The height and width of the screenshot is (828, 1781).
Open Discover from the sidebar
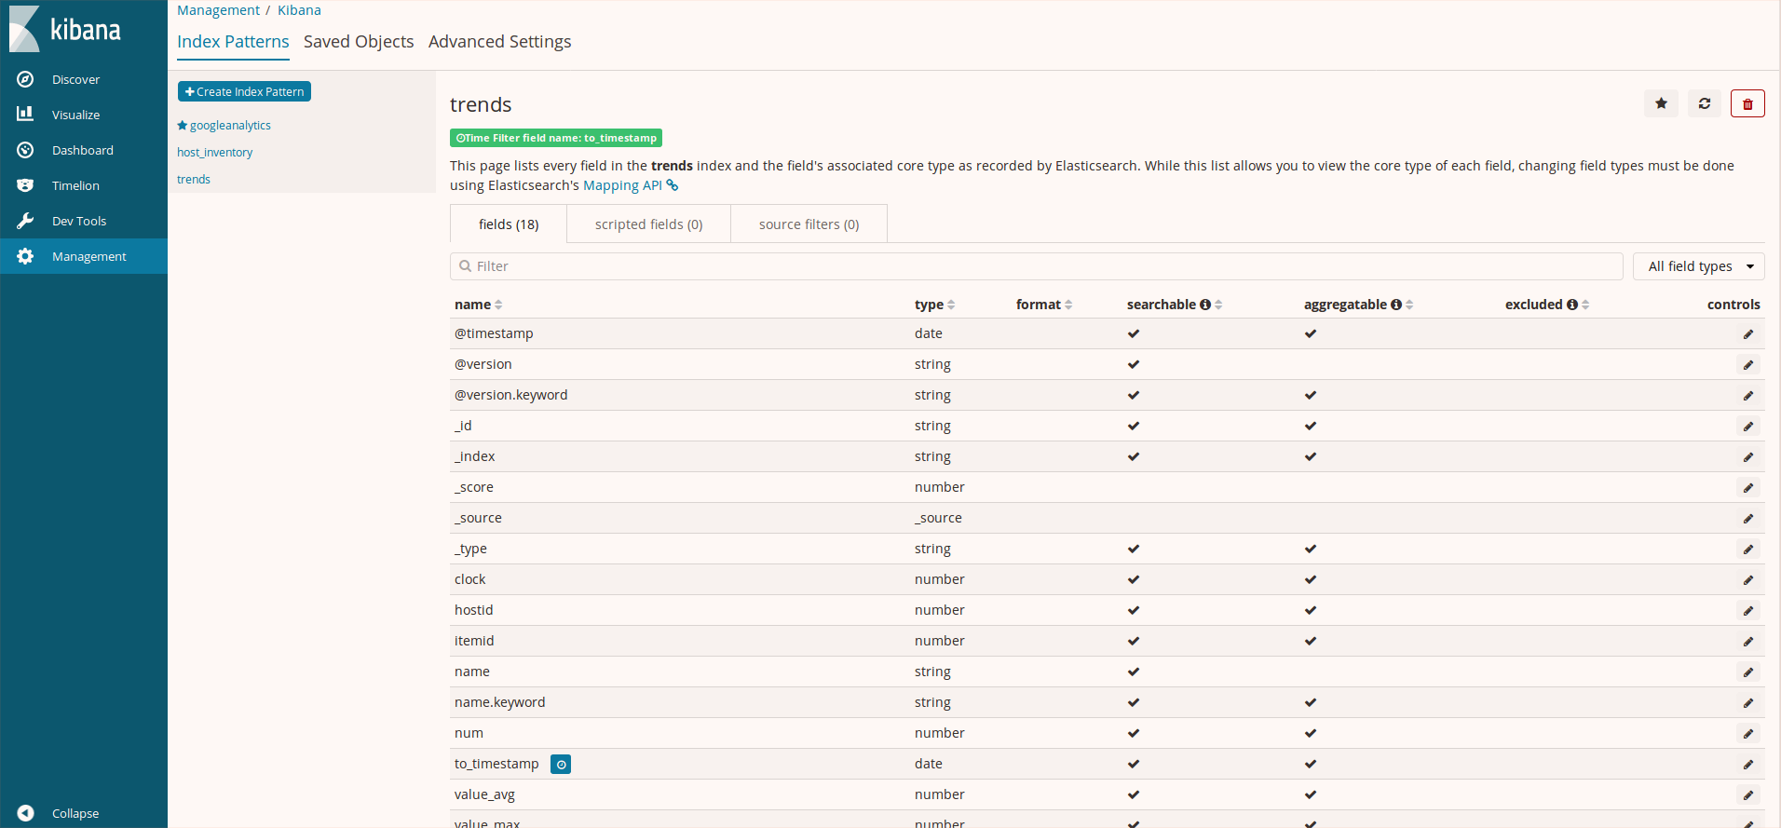[84, 79]
